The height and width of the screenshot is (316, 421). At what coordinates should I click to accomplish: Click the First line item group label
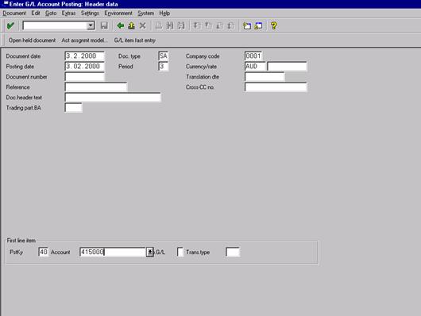[21, 241]
